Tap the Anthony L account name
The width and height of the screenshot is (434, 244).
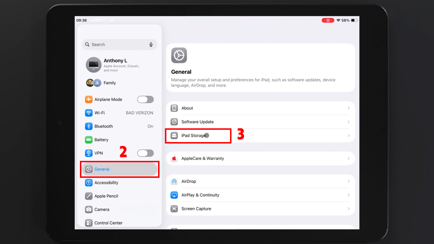coord(115,61)
